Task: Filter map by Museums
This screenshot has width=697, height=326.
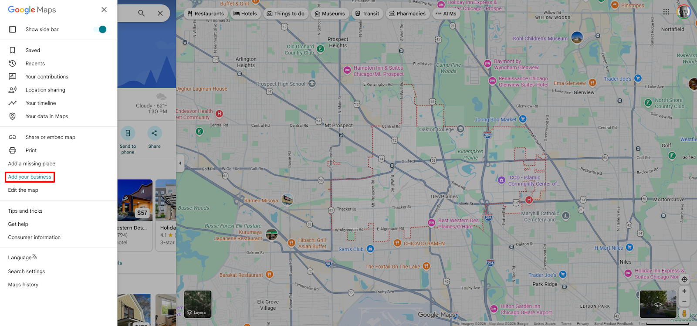Action: [330, 14]
